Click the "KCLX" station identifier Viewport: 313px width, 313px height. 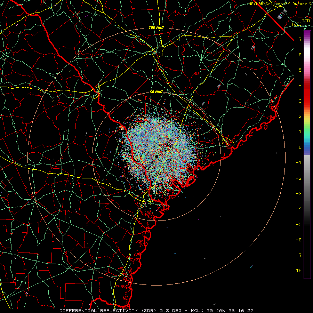pyautogui.click(x=197, y=311)
